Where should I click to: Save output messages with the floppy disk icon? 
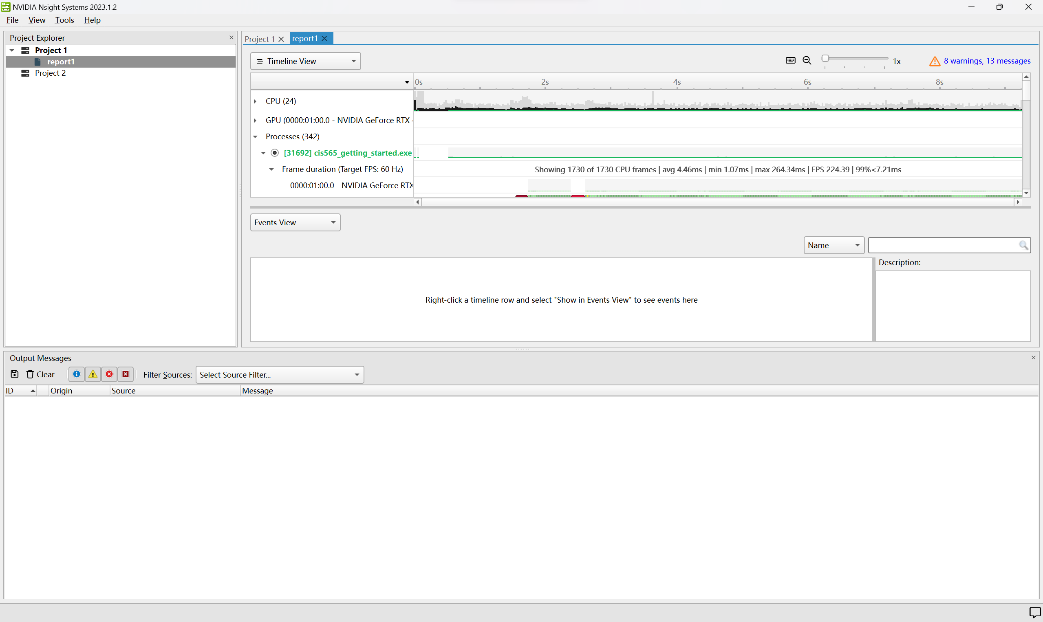point(15,374)
